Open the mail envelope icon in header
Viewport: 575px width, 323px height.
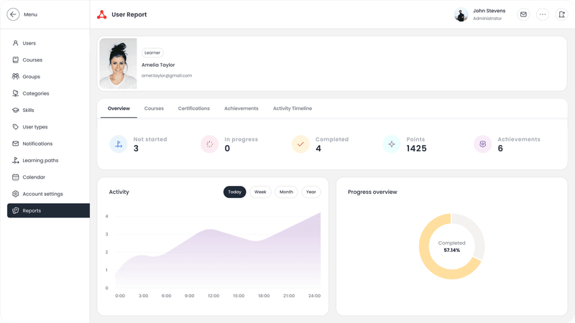pyautogui.click(x=523, y=14)
